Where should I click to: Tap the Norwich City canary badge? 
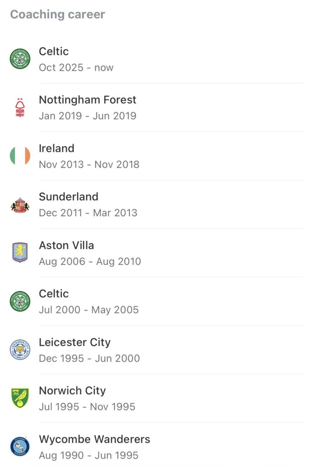(x=20, y=398)
